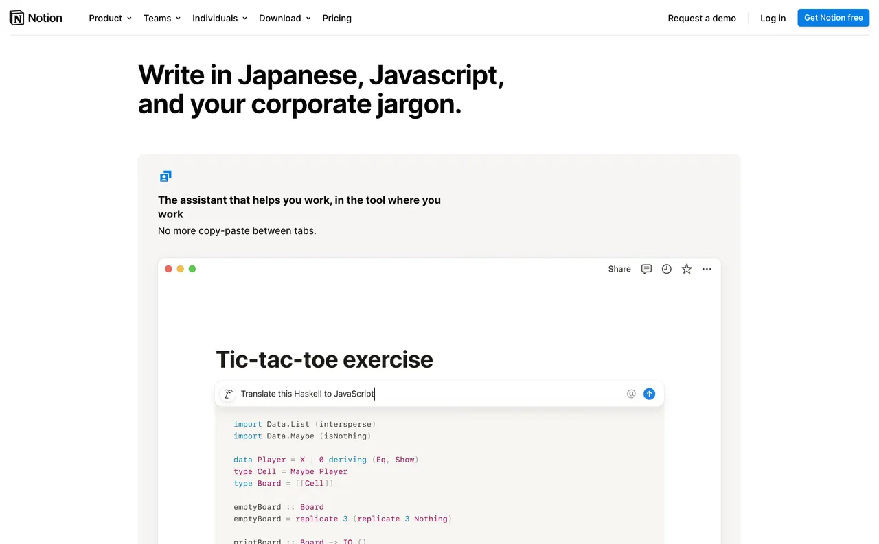Viewport: 879px width, 544px height.
Task: Click the blue assistant icon above the heading
Action: coord(165,176)
